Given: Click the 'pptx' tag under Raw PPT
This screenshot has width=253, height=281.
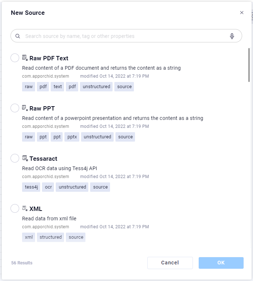Looking at the screenshot, I should pyautogui.click(x=72, y=137).
